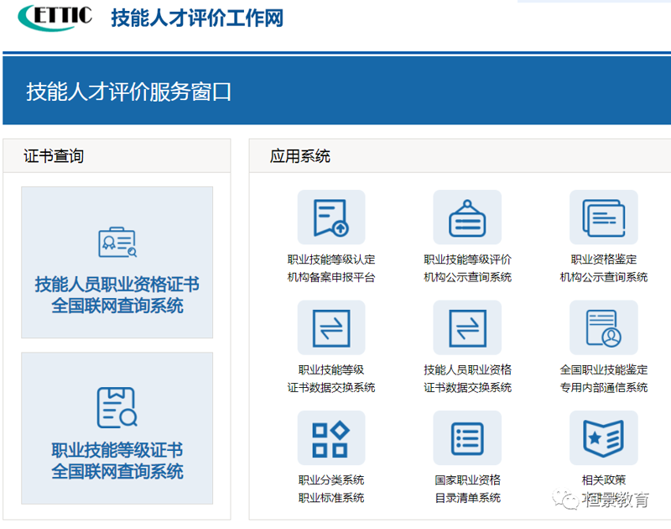
Task: Click the ETTIC logo
Action: tap(55, 17)
